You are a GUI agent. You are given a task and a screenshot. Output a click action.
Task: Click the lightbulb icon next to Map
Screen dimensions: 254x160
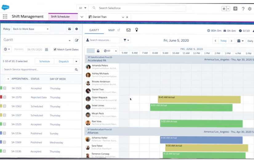137,30
